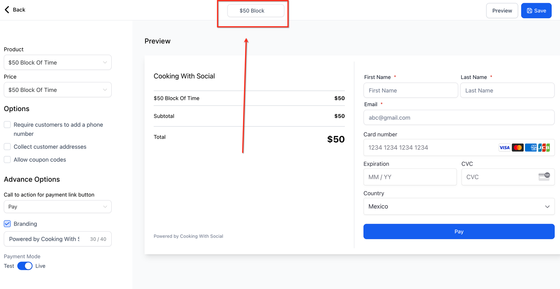Click the Mastercard logo icon
This screenshot has width=560, height=289.
[518, 147]
